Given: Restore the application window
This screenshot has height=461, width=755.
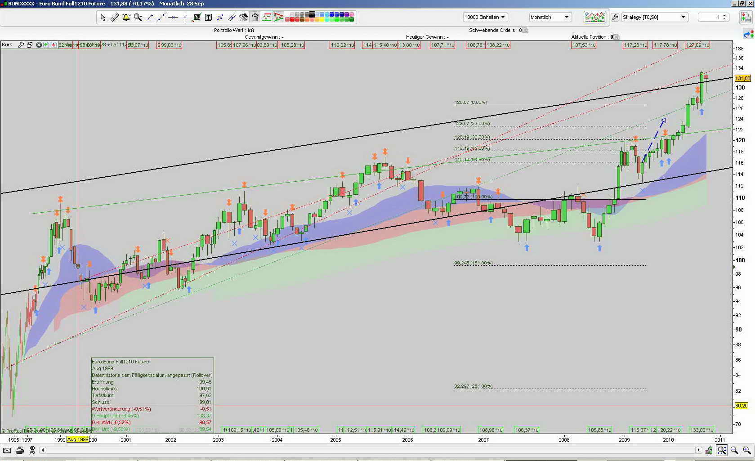Looking at the screenshot, I should coord(742,3).
